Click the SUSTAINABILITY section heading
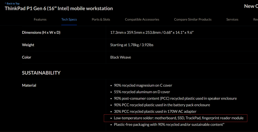This screenshot has width=258, height=132. point(41,73)
